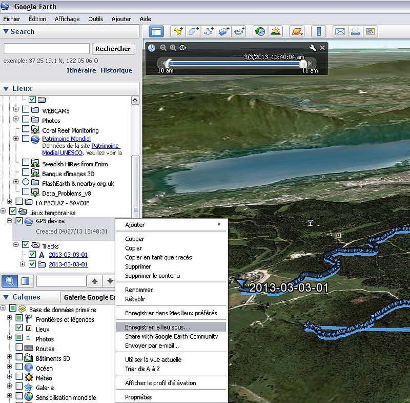
Task: Click the email envelope toolbar icon
Action: [x=340, y=32]
